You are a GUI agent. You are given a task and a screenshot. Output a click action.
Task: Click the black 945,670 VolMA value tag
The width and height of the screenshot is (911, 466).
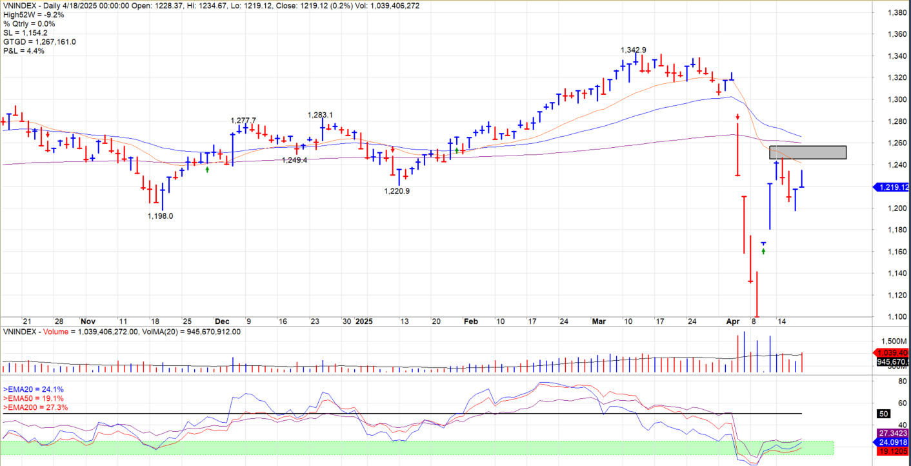click(892, 362)
